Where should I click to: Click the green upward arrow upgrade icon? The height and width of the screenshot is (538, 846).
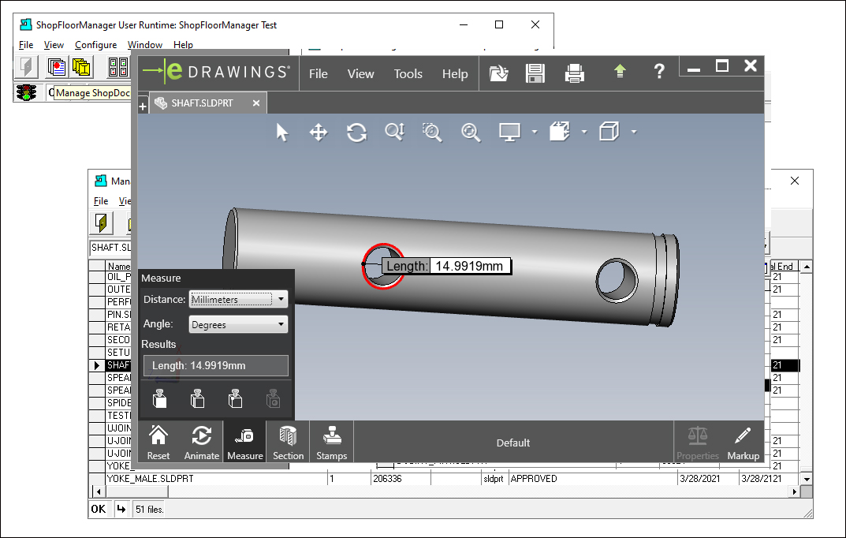click(x=620, y=71)
